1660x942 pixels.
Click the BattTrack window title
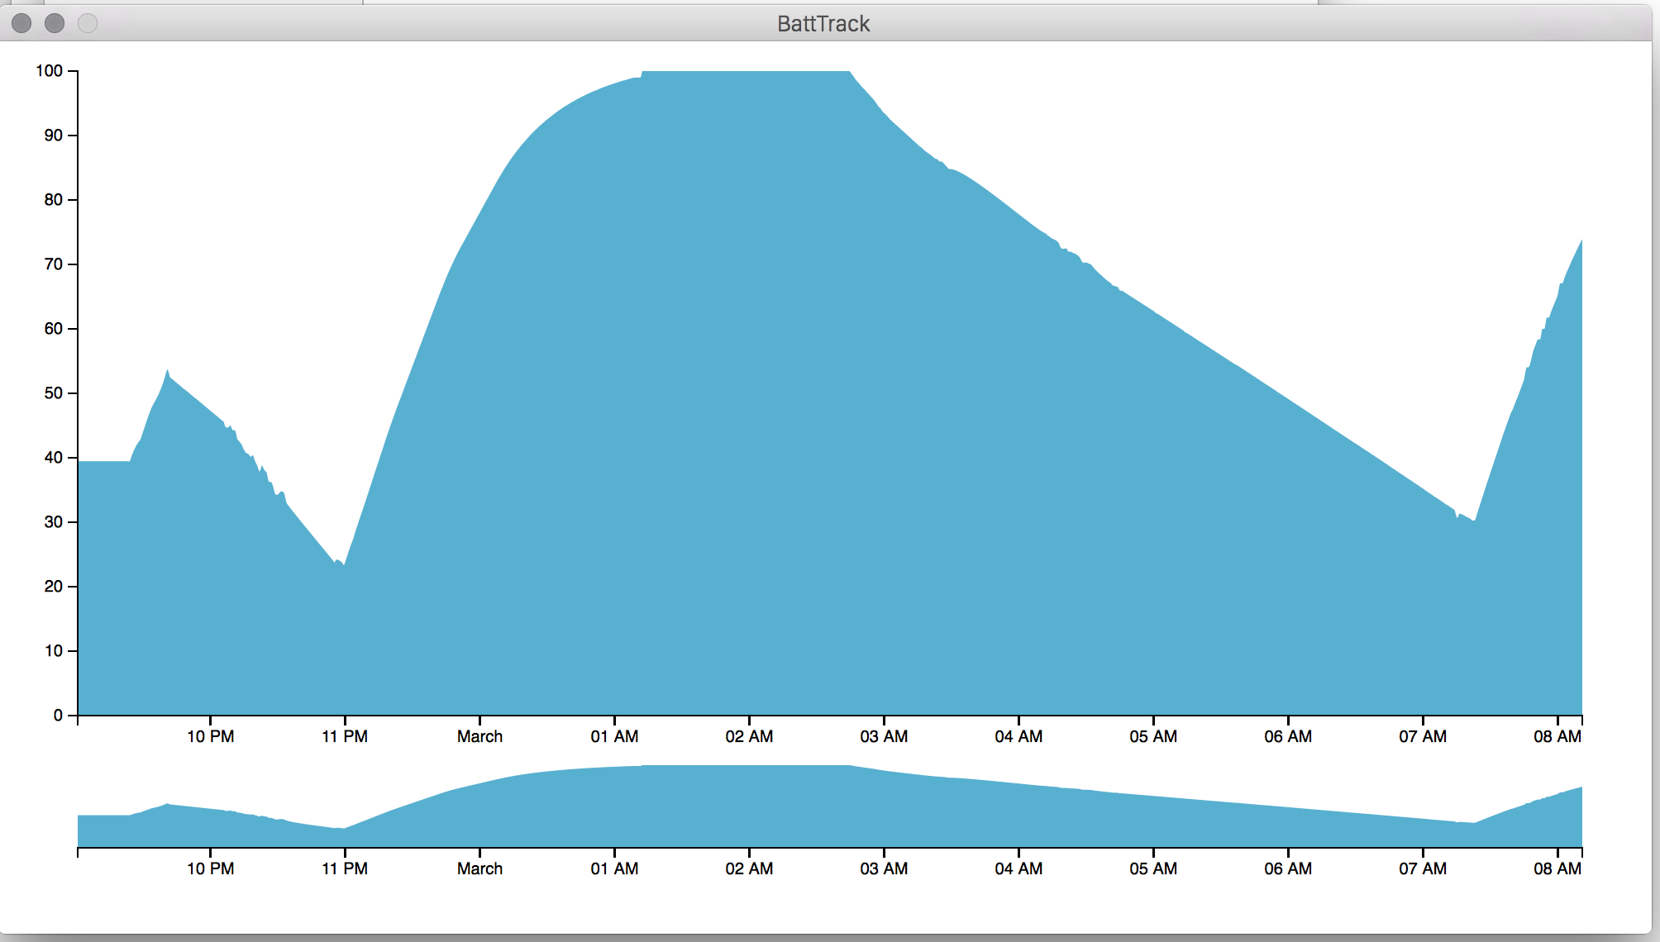click(823, 23)
